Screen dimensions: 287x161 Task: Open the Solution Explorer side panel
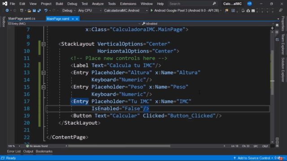click(283, 70)
